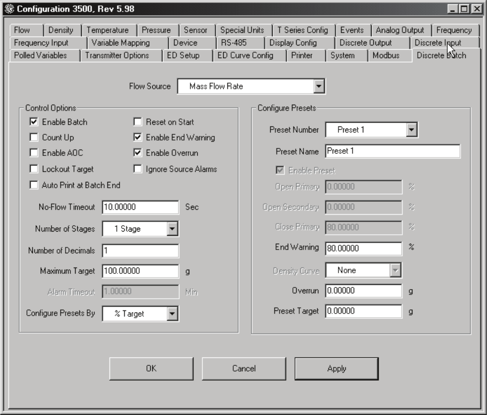This screenshot has width=487, height=415.
Task: Switch to the Frequency tab
Action: pos(455,30)
